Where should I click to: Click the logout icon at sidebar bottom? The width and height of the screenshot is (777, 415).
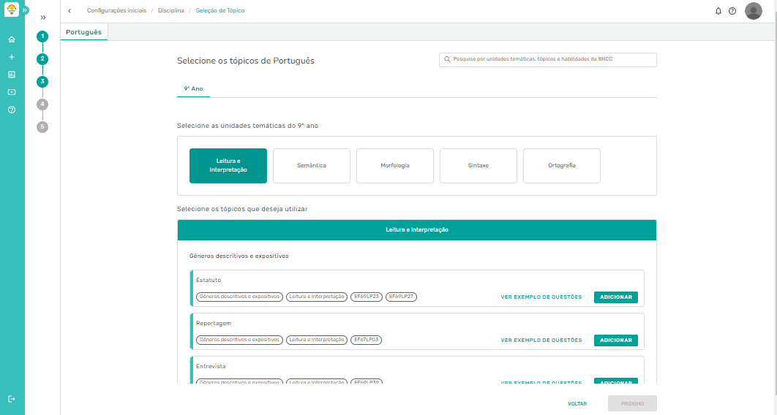[x=12, y=399]
